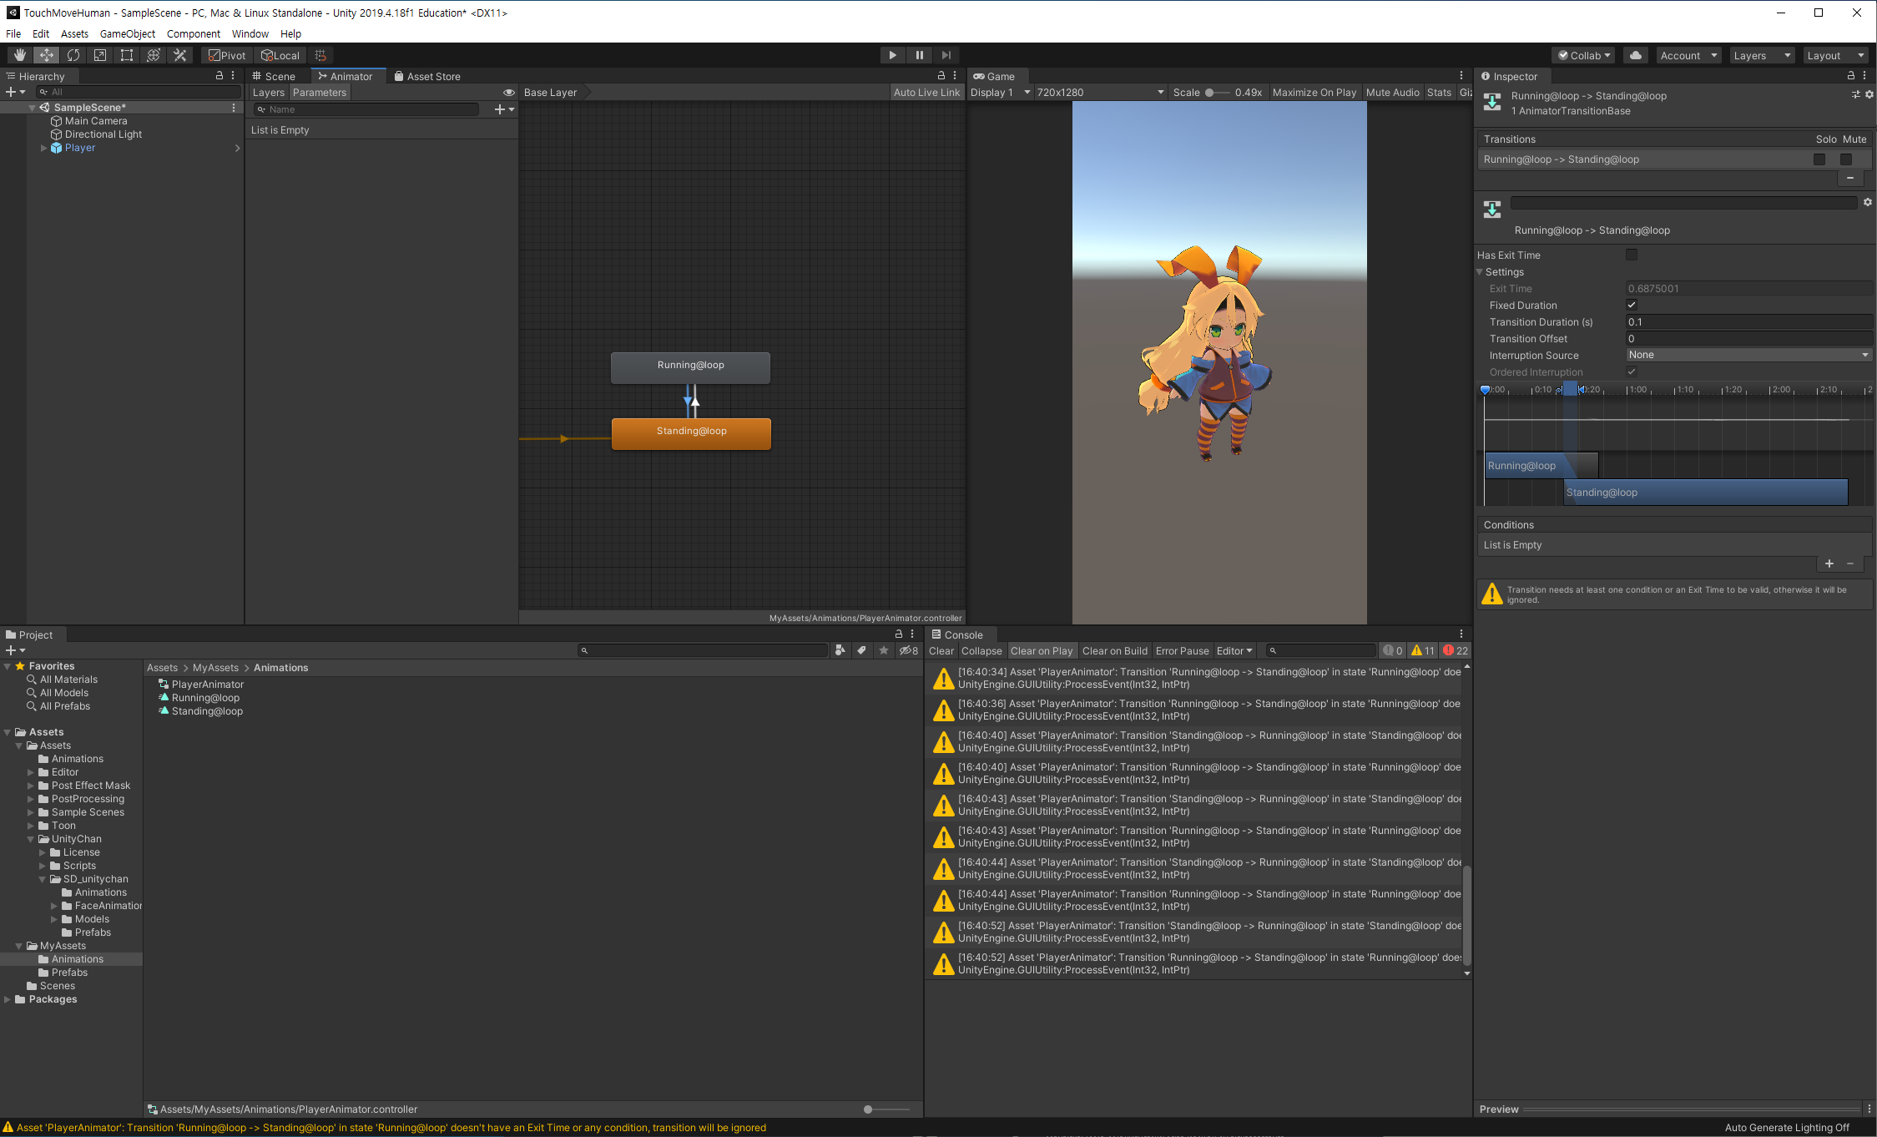The height and width of the screenshot is (1137, 1877).
Task: Click the Step frame button
Action: click(946, 55)
